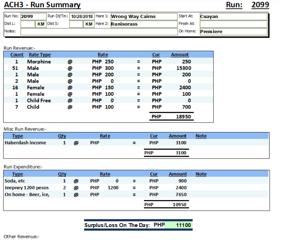This screenshot has height=240, width=281.
Task: Click the Dist L distance field
Action: (x=28, y=24)
